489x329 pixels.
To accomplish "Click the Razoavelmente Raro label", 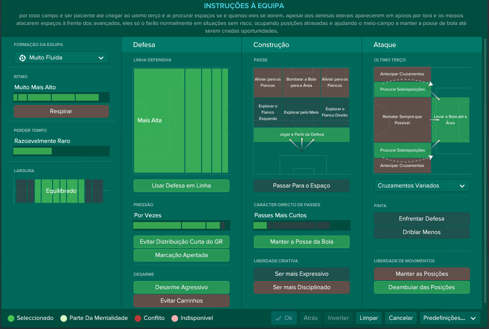I will click(42, 141).
